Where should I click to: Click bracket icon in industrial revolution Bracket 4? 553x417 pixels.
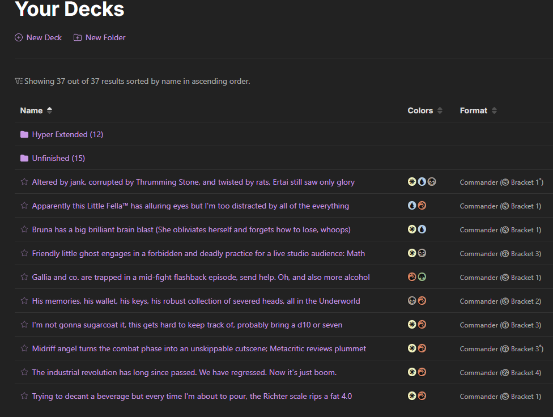click(x=505, y=373)
